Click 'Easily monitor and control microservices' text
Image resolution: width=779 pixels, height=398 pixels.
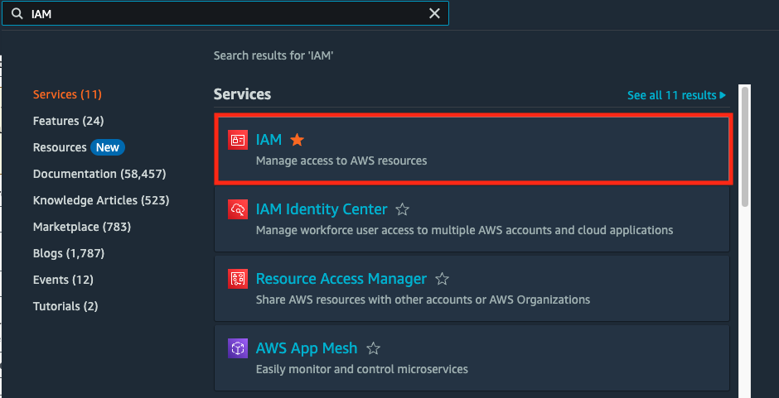click(361, 369)
